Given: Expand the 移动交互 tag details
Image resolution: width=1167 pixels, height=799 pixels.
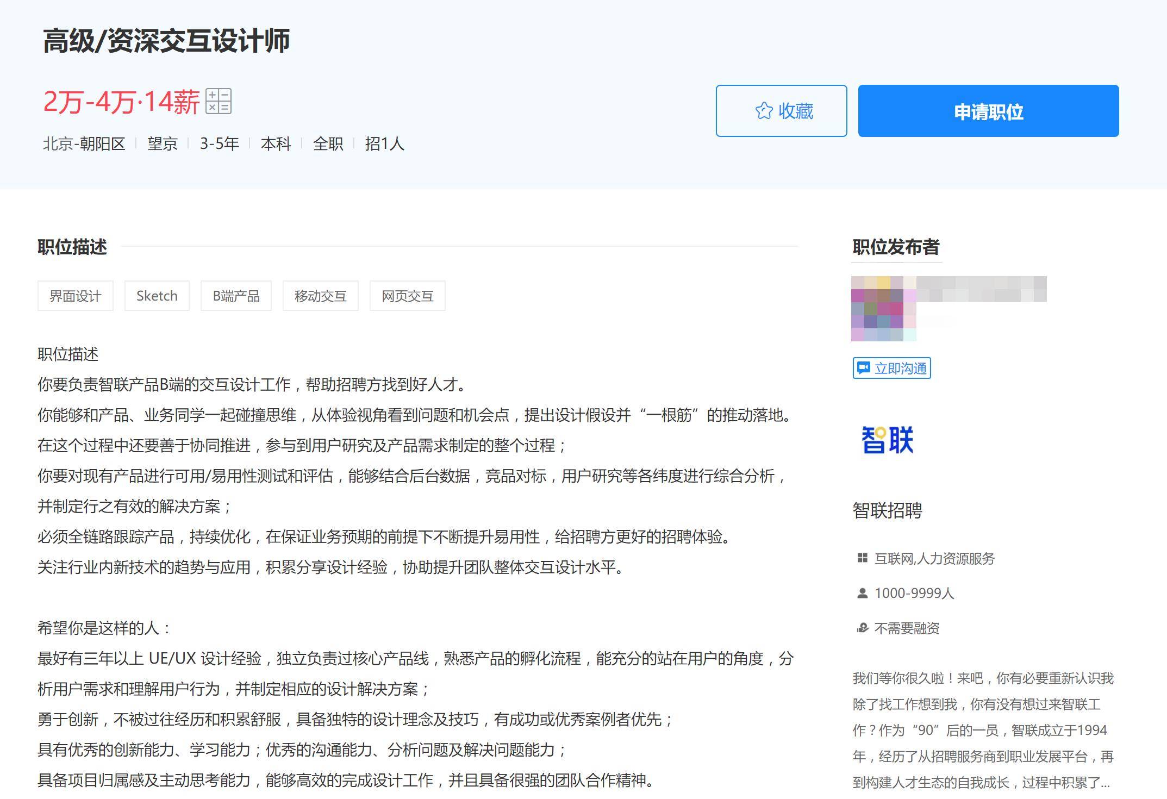Looking at the screenshot, I should [320, 296].
